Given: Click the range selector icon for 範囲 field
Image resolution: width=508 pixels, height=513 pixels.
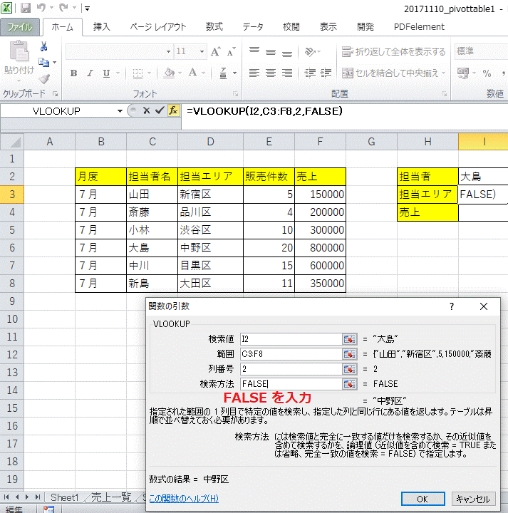Looking at the screenshot, I should point(349,353).
